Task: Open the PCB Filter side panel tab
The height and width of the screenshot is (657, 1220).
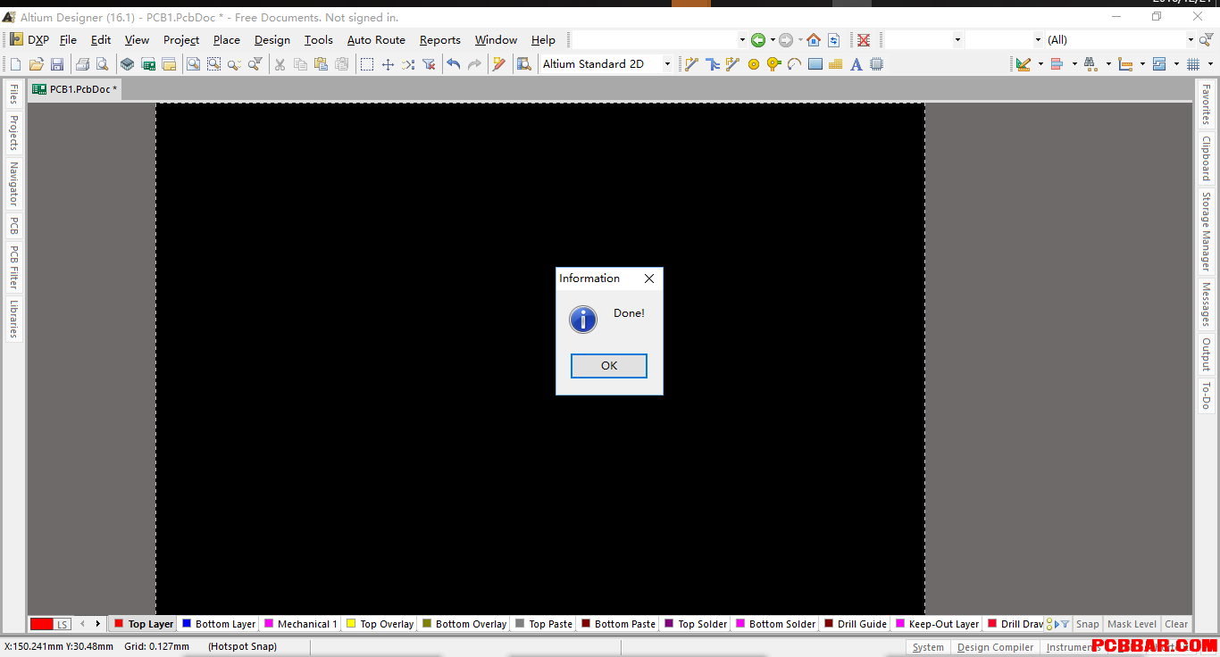Action: 13,267
